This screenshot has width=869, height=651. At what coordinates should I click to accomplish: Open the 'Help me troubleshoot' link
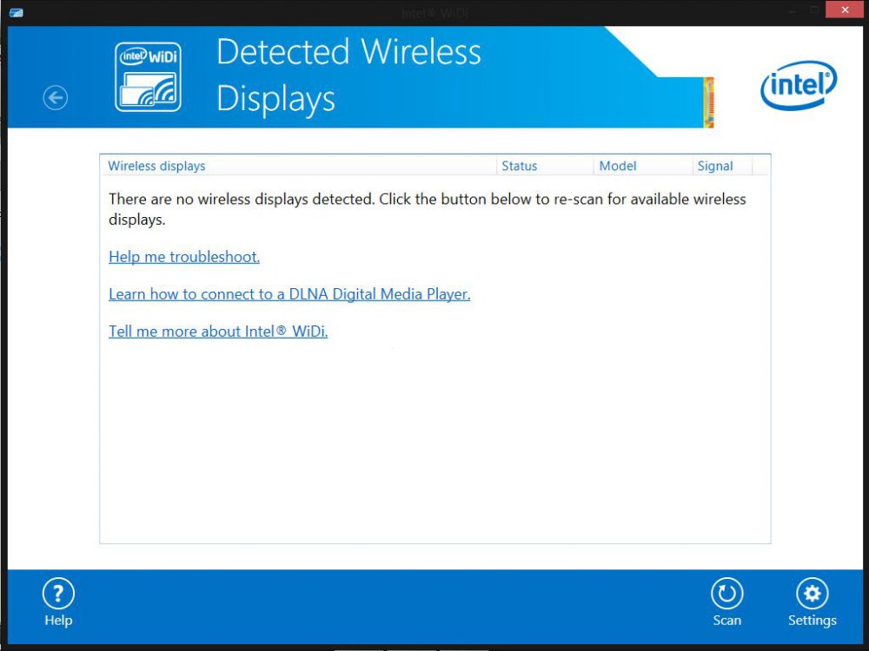click(x=184, y=257)
